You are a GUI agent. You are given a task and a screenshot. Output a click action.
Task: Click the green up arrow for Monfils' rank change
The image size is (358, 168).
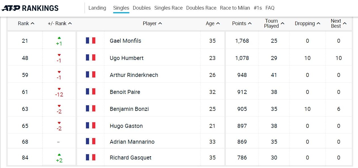(59, 38)
